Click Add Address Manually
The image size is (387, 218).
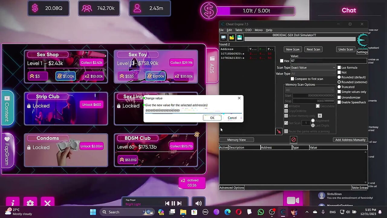tap(350, 140)
